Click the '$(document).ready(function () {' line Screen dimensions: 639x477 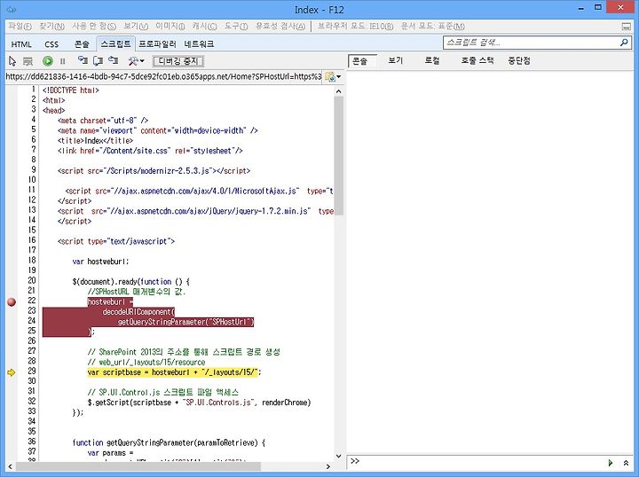point(131,282)
